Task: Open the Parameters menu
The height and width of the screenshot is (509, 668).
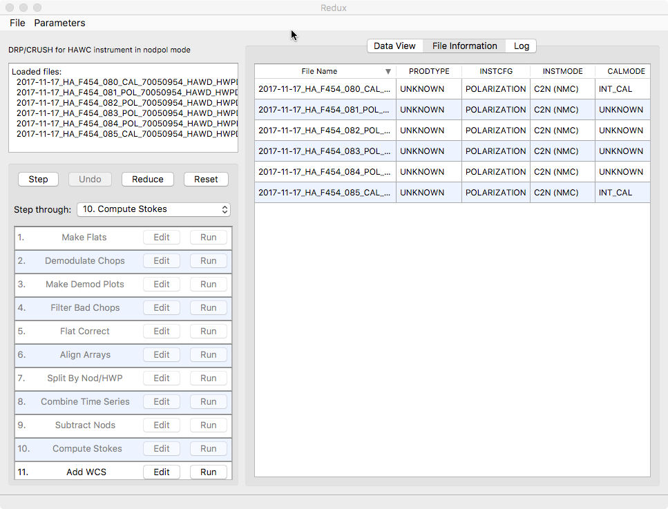Action: 59,23
